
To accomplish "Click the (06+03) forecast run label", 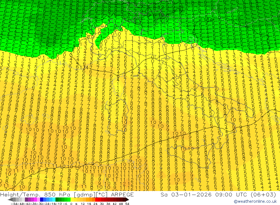I will [263, 194].
